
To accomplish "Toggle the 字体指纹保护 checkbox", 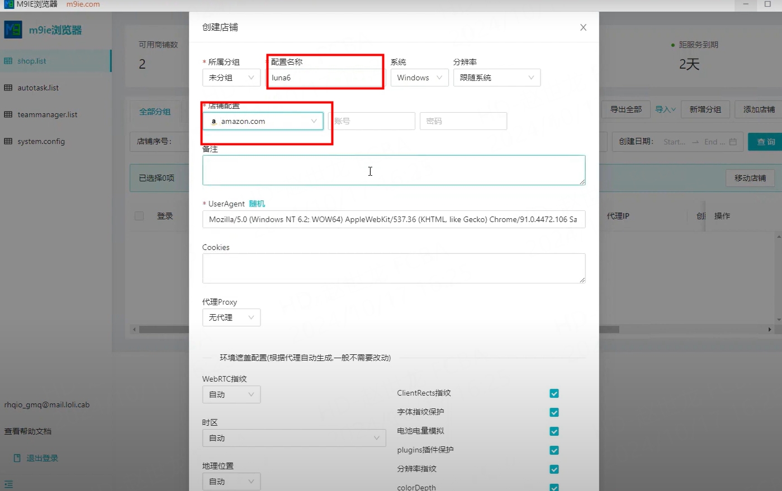I will click(554, 412).
